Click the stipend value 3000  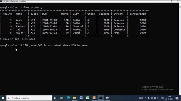click(x=106, y=33)
